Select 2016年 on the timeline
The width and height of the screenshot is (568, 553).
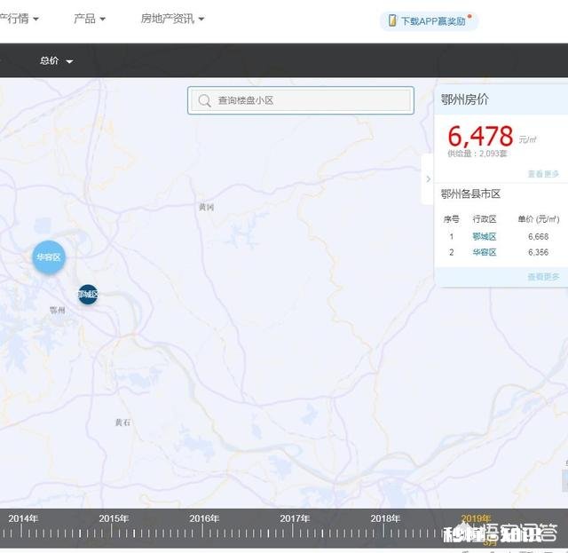204,518
